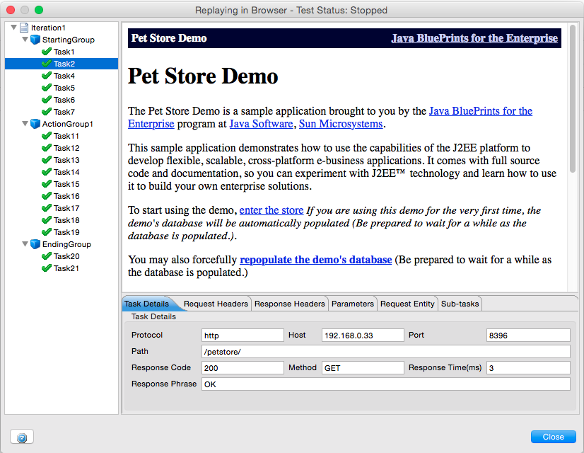Click the green checkmark beside Task19
The width and height of the screenshot is (584, 453).
(47, 232)
